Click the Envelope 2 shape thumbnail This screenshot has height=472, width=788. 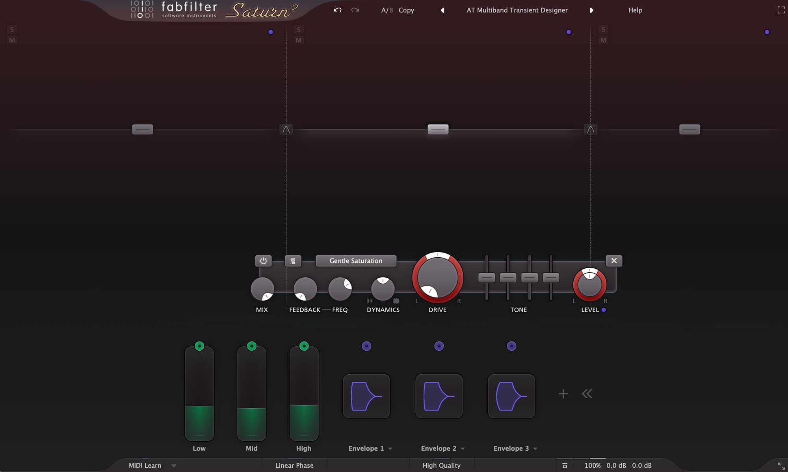click(x=439, y=396)
